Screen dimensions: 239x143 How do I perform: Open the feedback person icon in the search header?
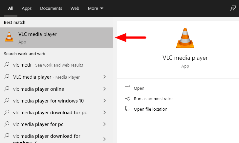click(x=233, y=8)
